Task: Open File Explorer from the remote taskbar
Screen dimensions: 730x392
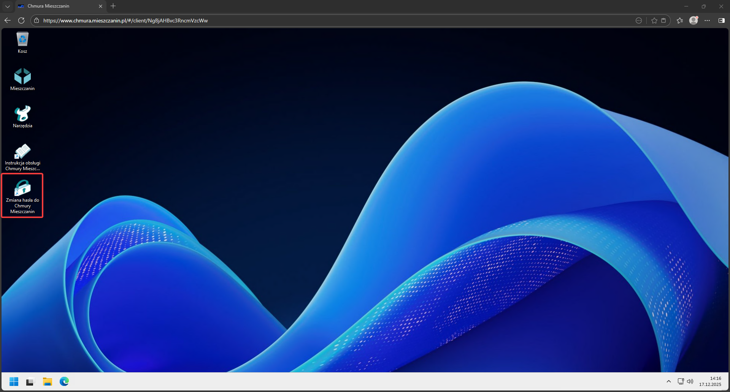Action: point(48,382)
